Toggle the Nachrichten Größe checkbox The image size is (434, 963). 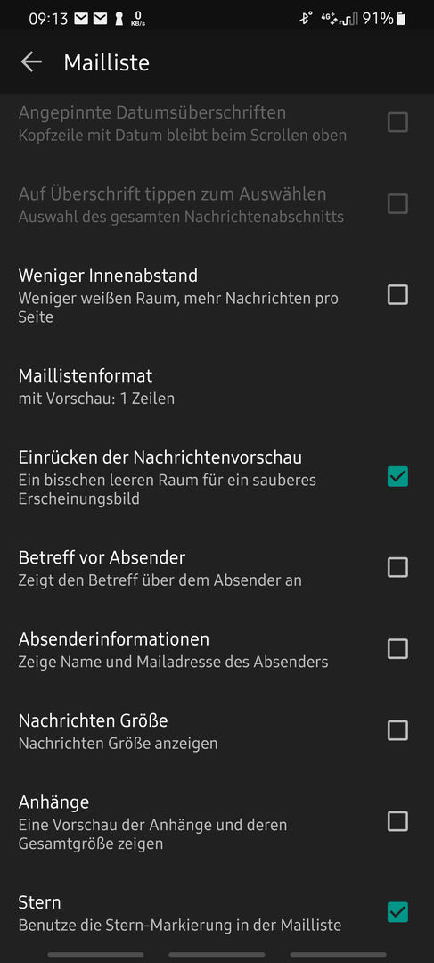point(397,730)
